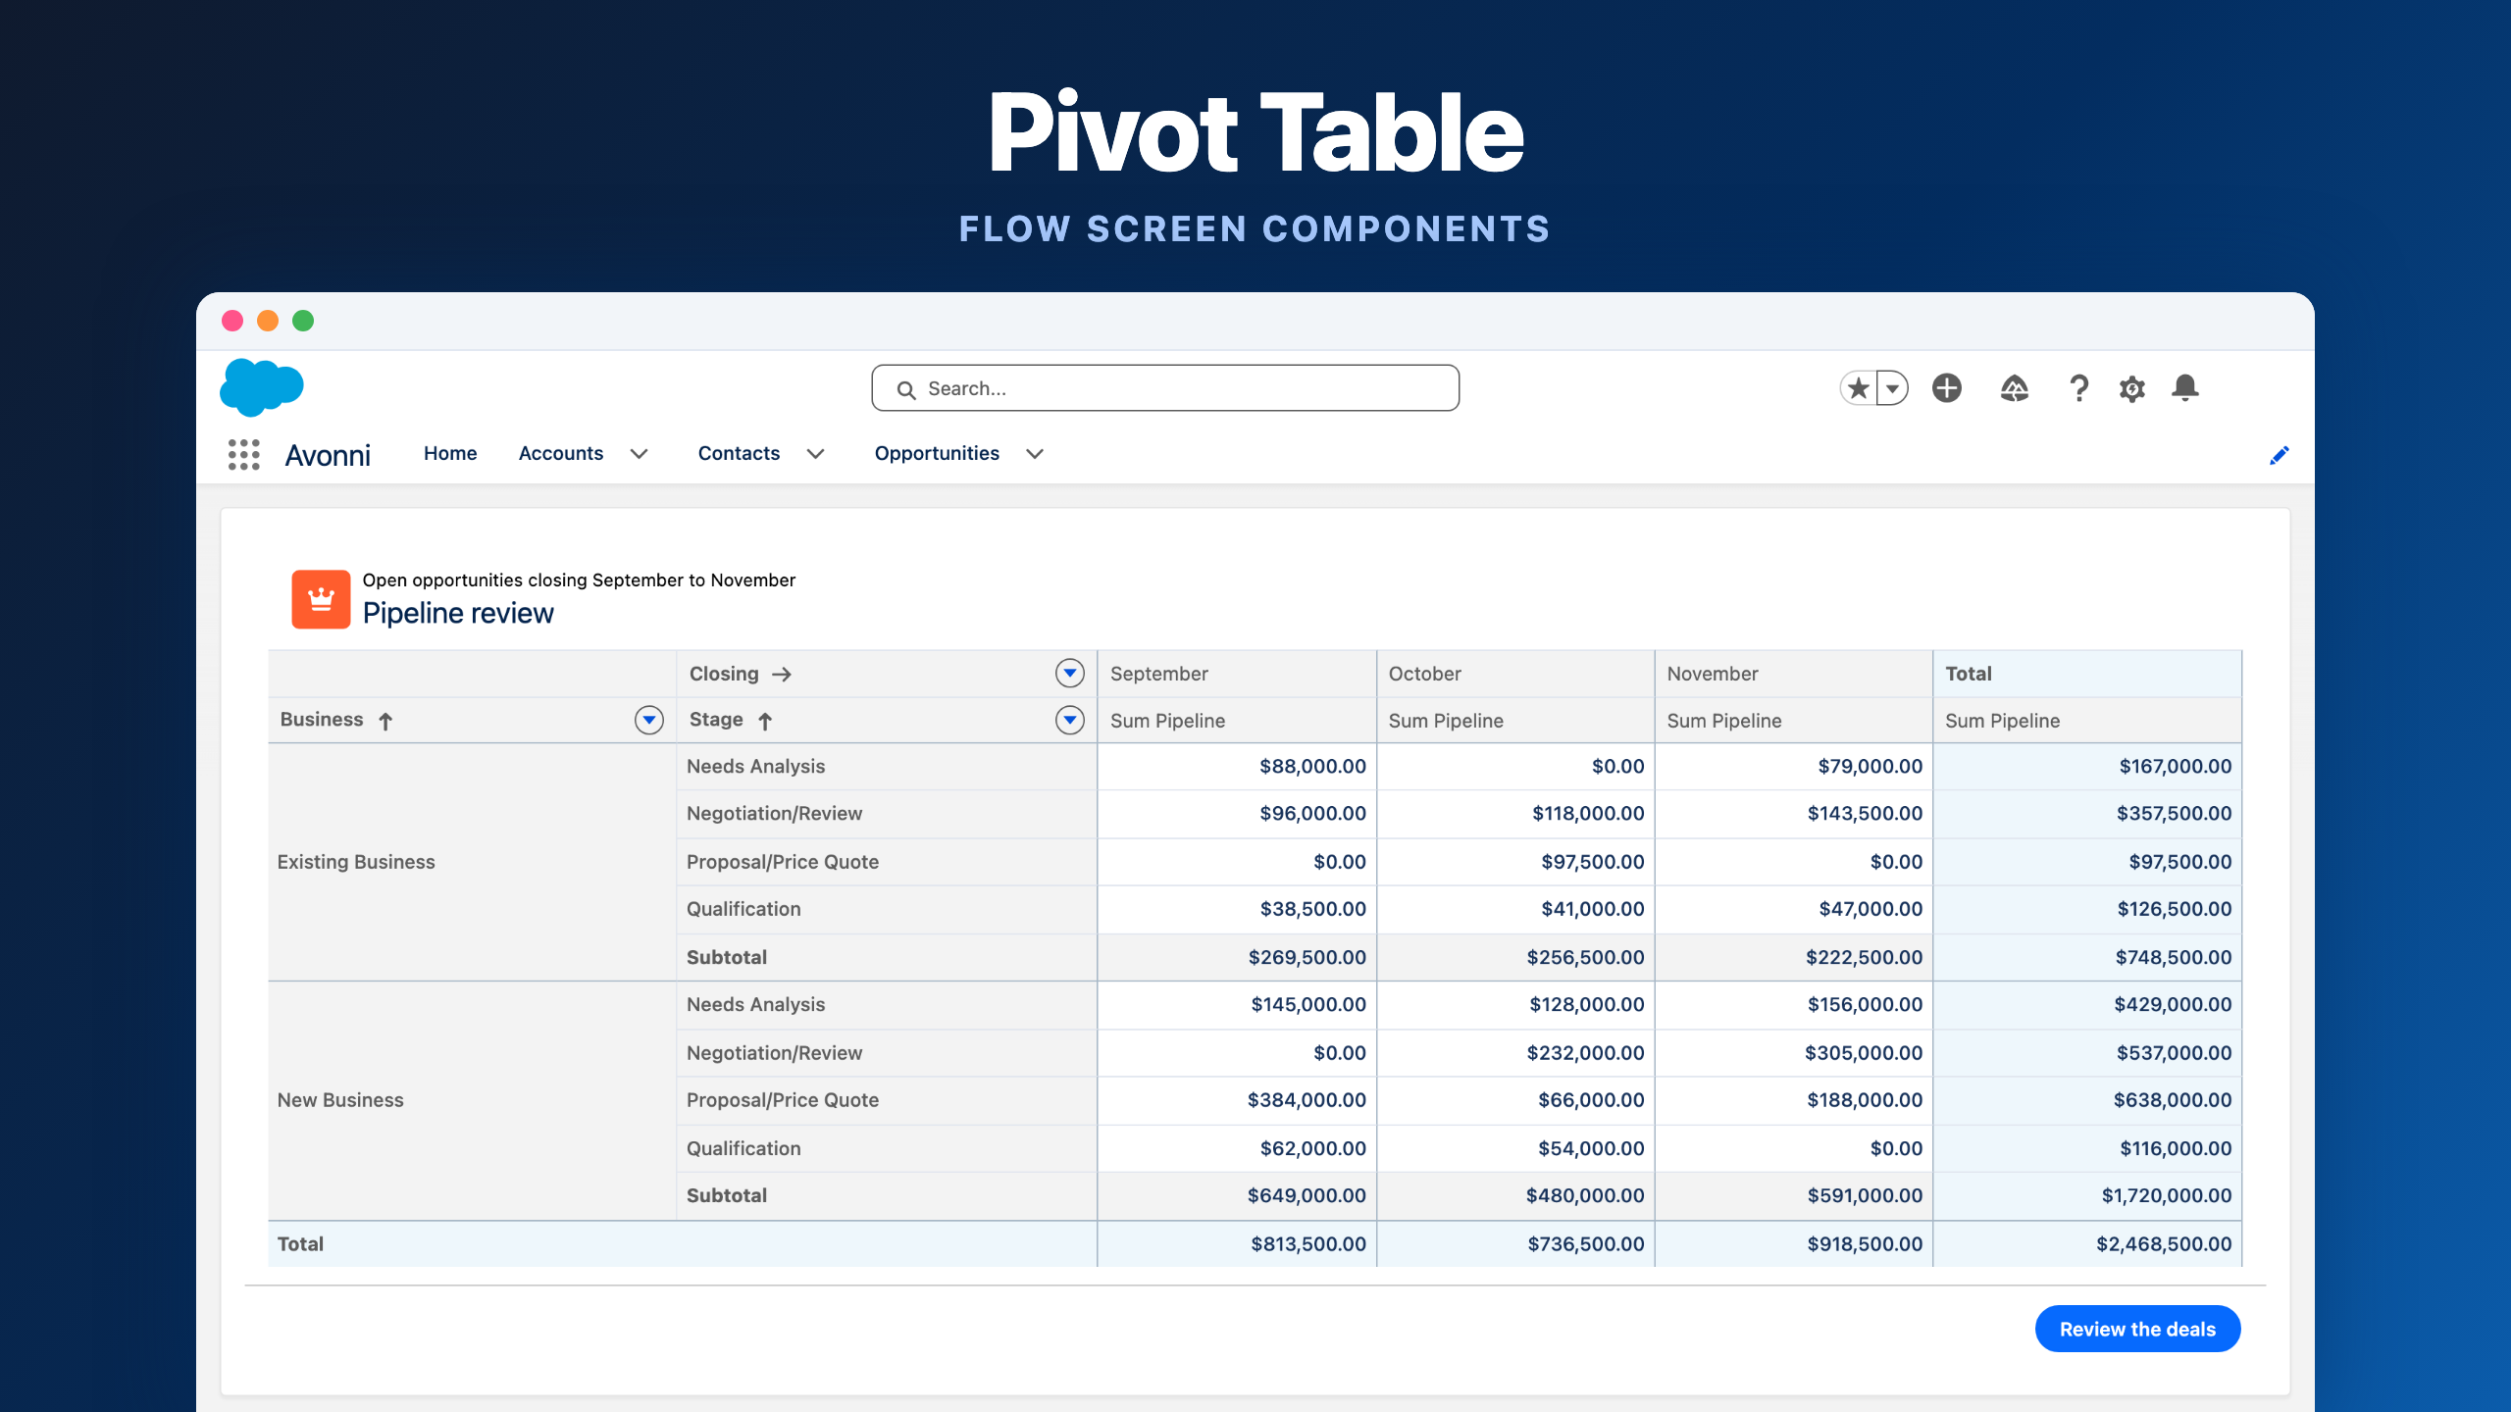This screenshot has width=2511, height=1412.
Task: Click the Avonni app name
Action: pyautogui.click(x=328, y=455)
